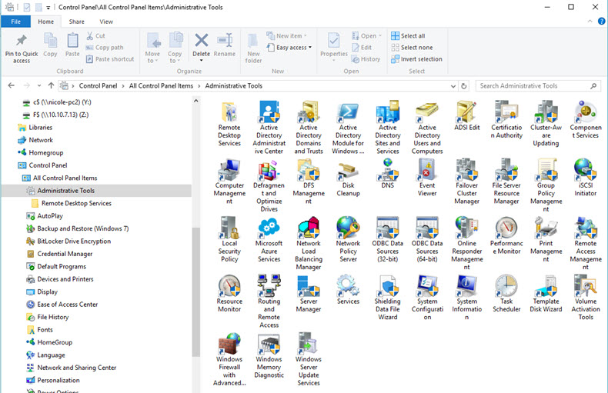Screen dimensions: 608x393
Task: Select Remote Desktop Services tree folder
Action: pyautogui.click(x=76, y=203)
